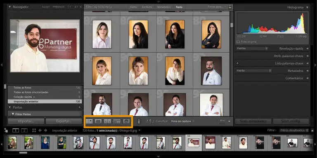Click the Exportar... button
317x158 pixels.
pos(64,121)
